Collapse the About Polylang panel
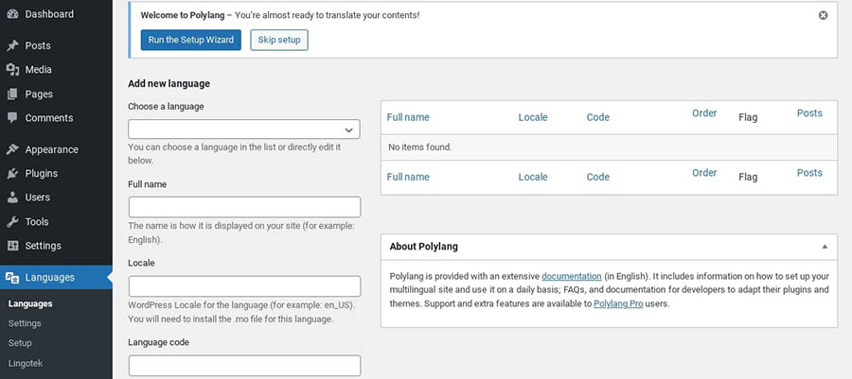This screenshot has width=852, height=379. click(825, 247)
